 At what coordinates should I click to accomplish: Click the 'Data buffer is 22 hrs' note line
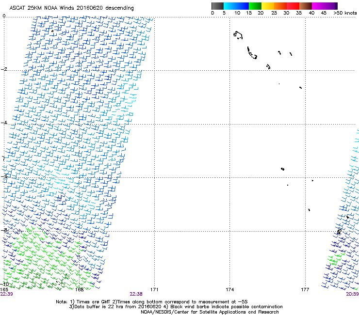click(x=176, y=307)
